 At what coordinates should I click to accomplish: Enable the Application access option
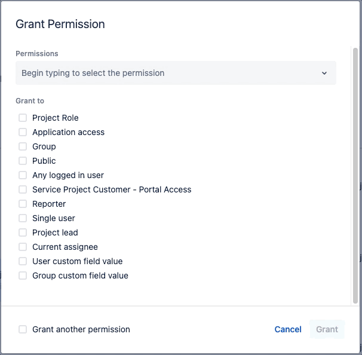(x=23, y=132)
